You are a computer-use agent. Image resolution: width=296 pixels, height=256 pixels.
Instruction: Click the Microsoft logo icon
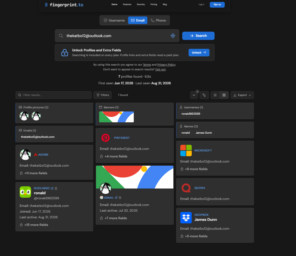pos(186,150)
